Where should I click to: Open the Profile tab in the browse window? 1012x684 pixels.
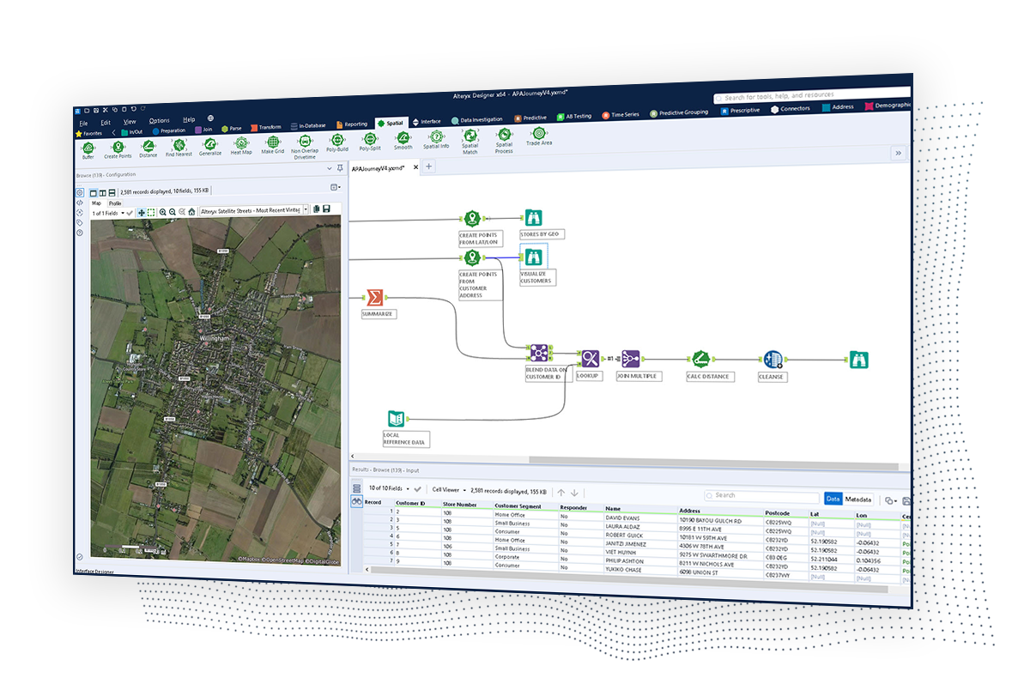point(115,203)
